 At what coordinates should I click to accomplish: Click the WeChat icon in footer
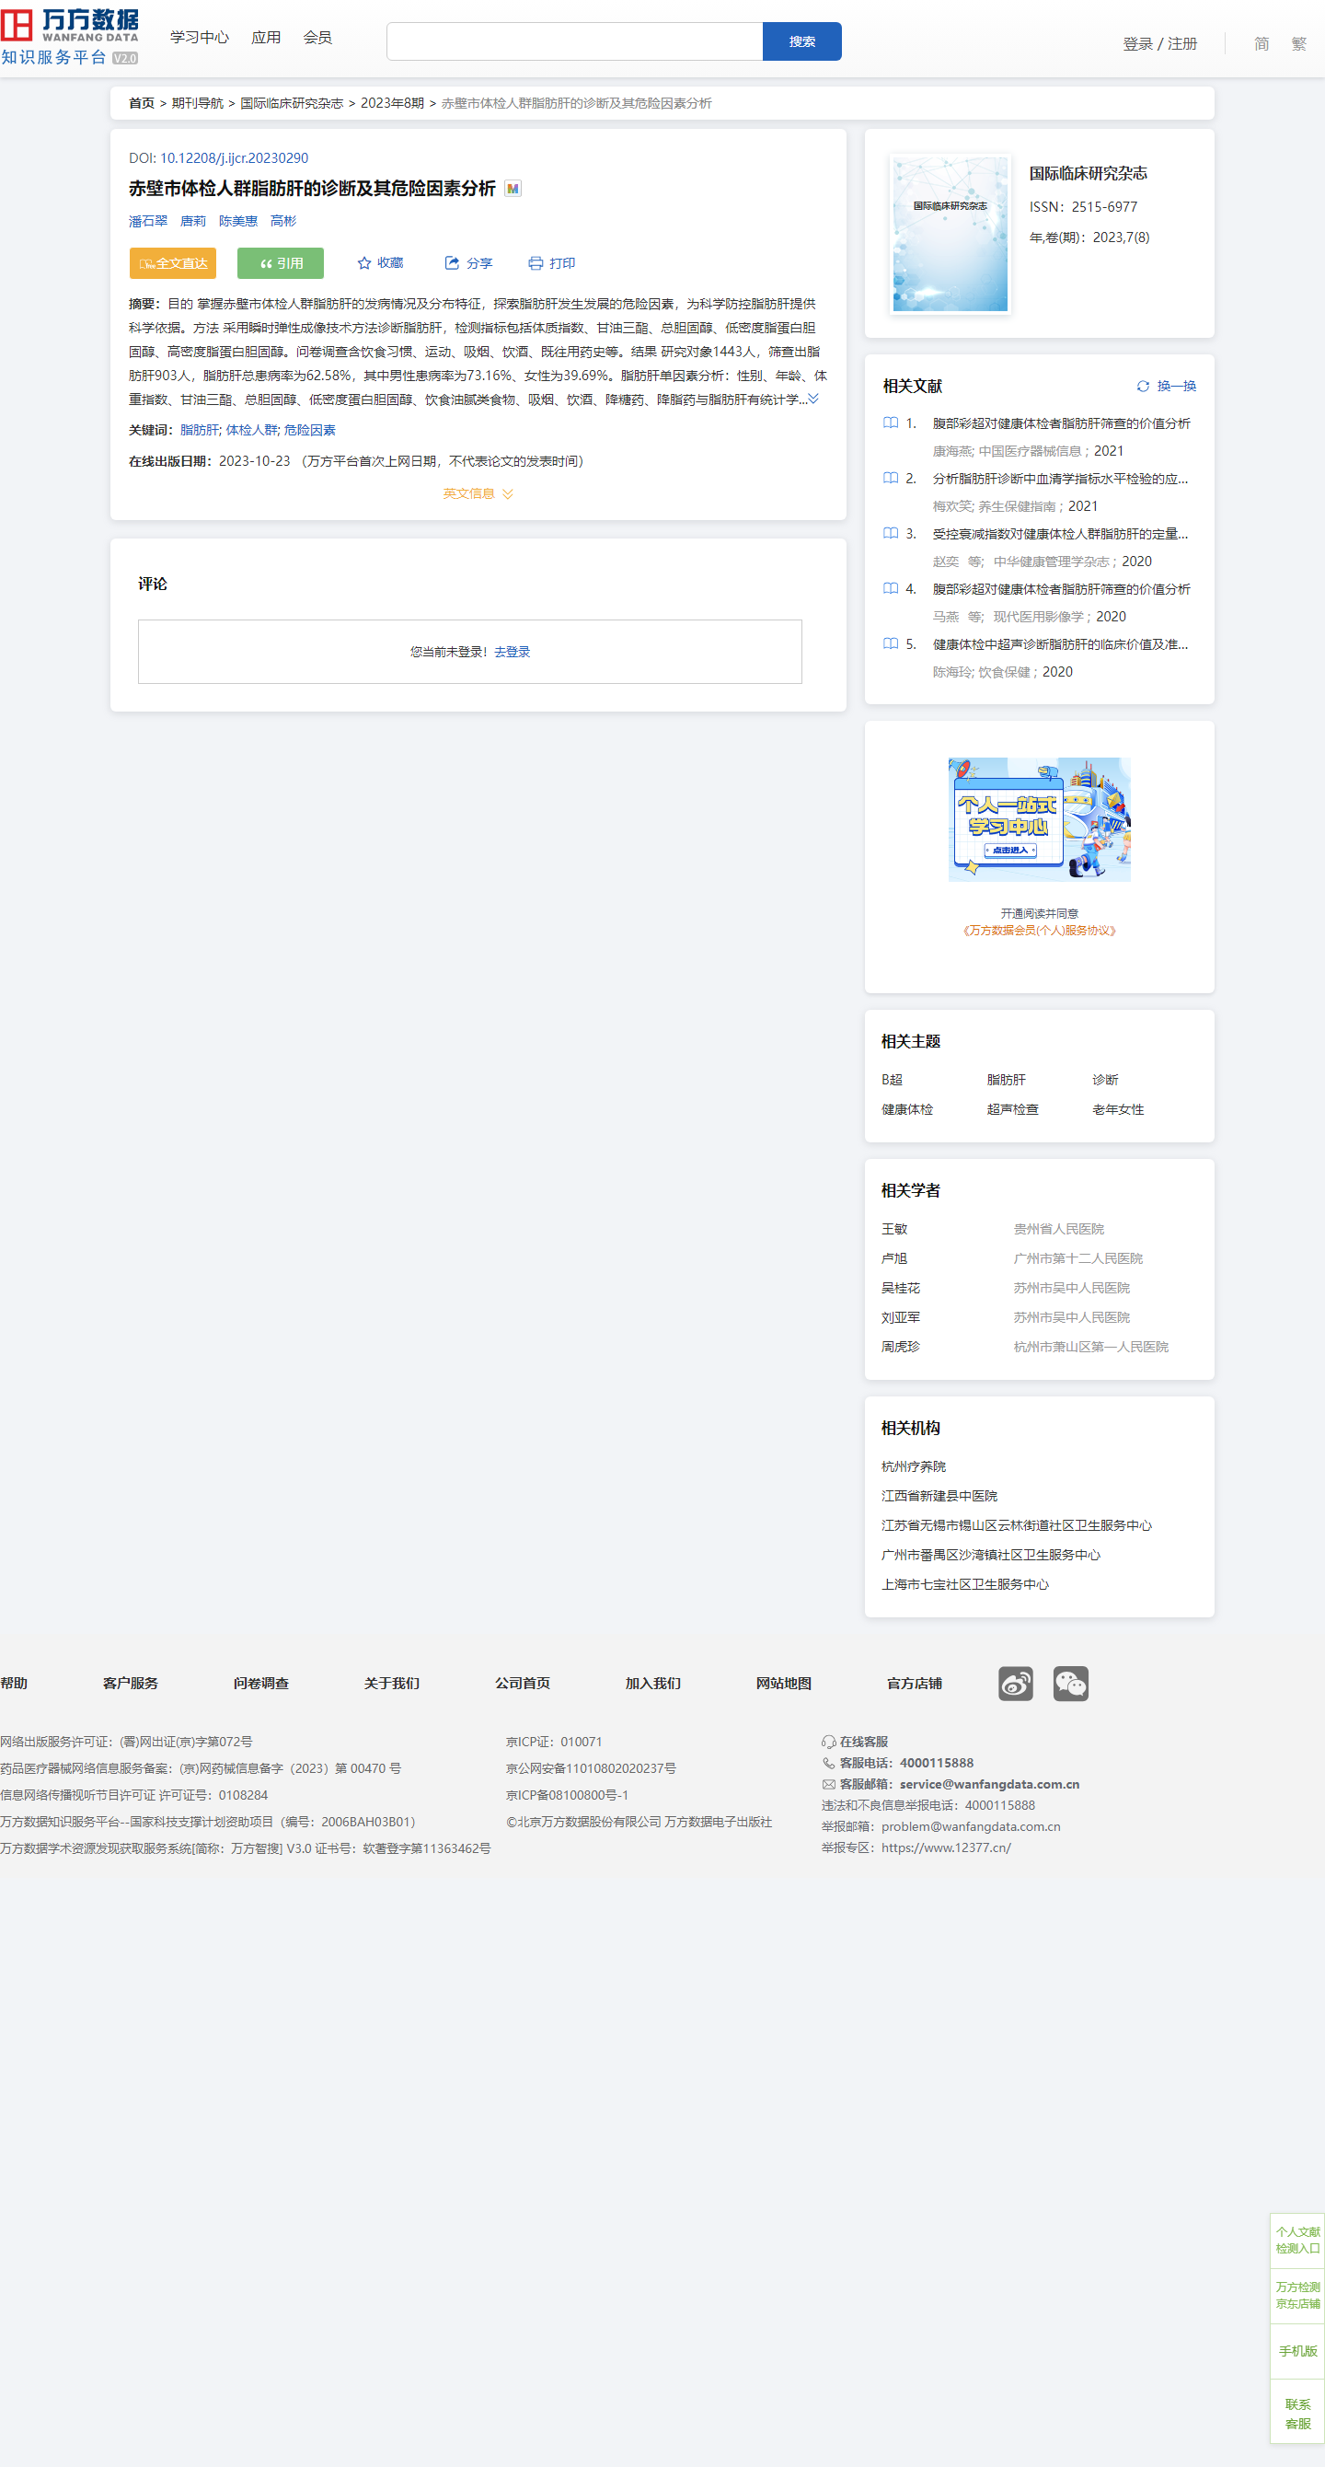pyautogui.click(x=1070, y=1683)
